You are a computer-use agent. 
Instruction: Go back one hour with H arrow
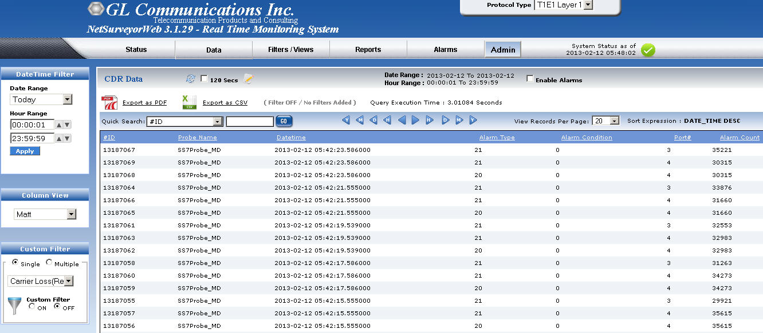click(x=388, y=120)
